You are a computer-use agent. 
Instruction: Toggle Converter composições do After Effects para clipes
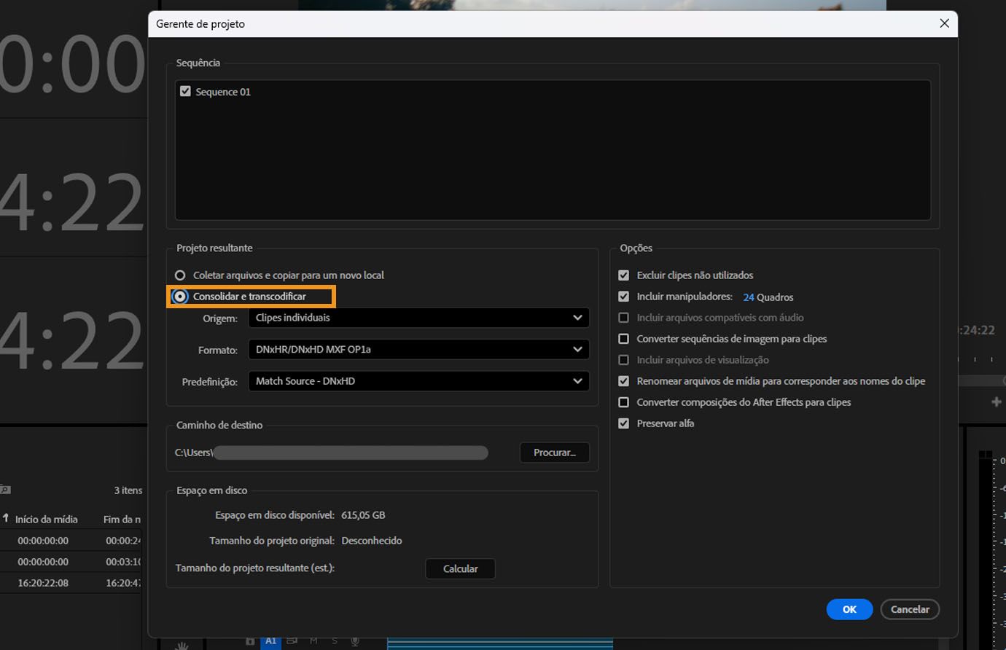[x=623, y=402]
